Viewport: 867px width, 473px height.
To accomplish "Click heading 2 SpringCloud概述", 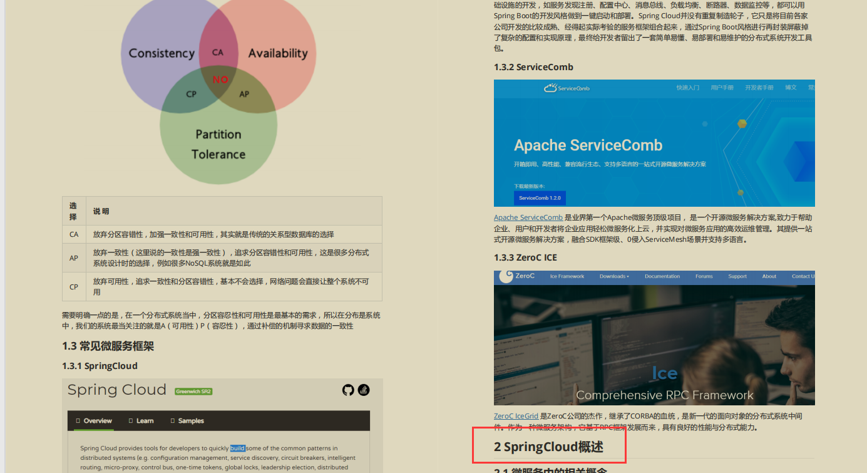I will coord(548,447).
